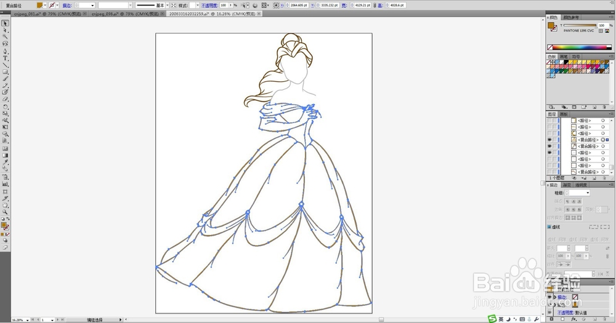Image resolution: width=616 pixels, height=323 pixels.
Task: Select the Rectangle tool
Action: pyautogui.click(x=5, y=72)
